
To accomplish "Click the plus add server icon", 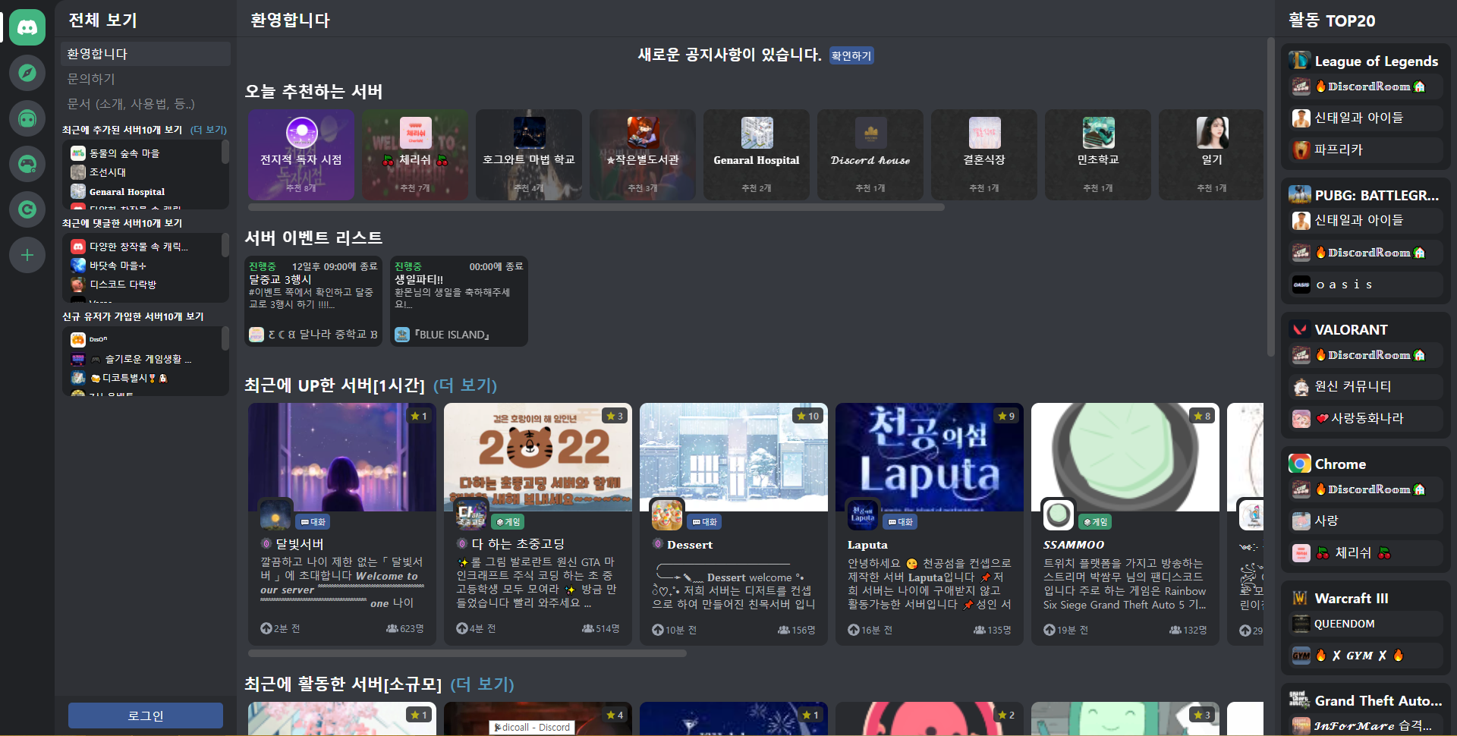I will 27,255.
